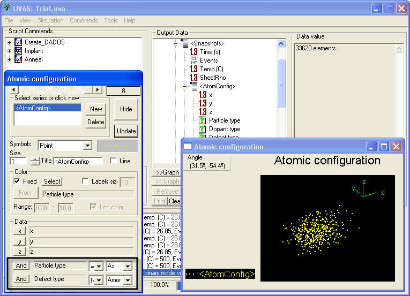
Task: Open the Tools menu
Action: 111,20
